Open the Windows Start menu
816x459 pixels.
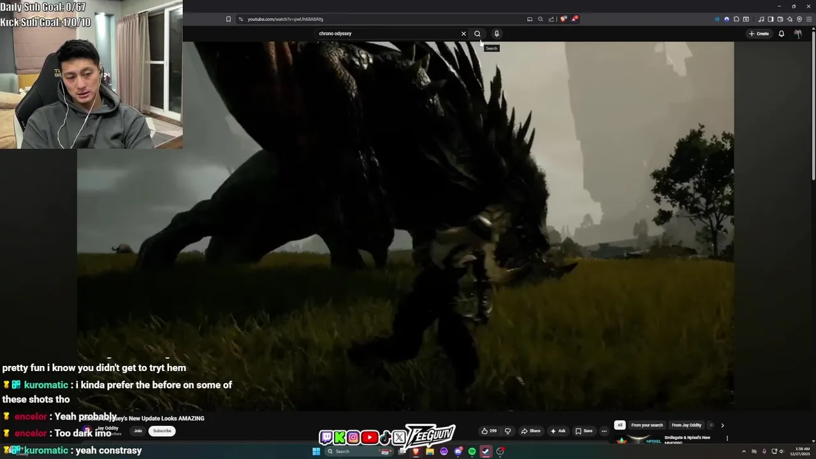(316, 451)
